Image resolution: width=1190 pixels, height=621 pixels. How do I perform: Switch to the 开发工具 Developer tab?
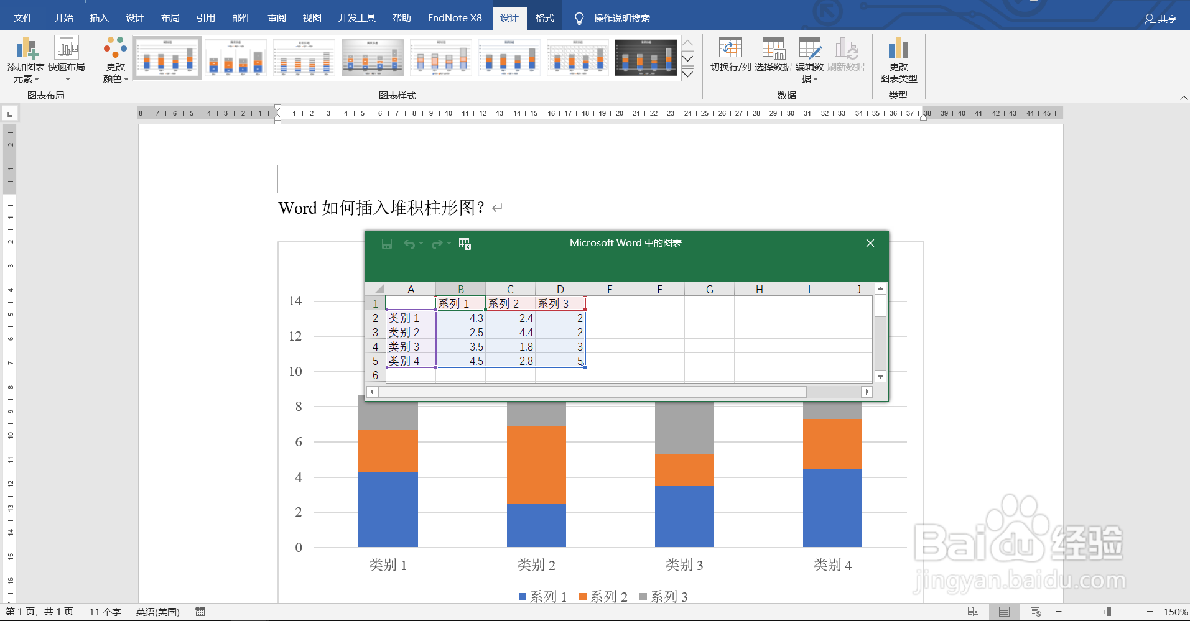pyautogui.click(x=356, y=18)
